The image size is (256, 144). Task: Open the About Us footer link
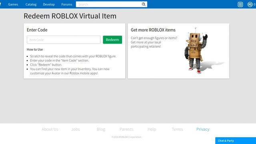point(50,129)
